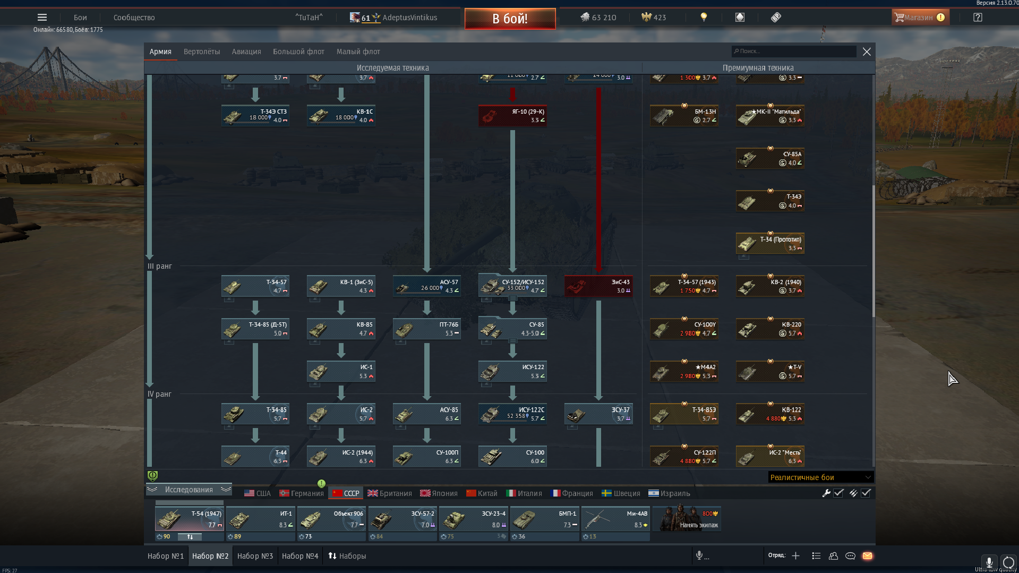Image resolution: width=1019 pixels, height=573 pixels.
Task: Open the Battle Pass BP icon
Action: (x=776, y=18)
